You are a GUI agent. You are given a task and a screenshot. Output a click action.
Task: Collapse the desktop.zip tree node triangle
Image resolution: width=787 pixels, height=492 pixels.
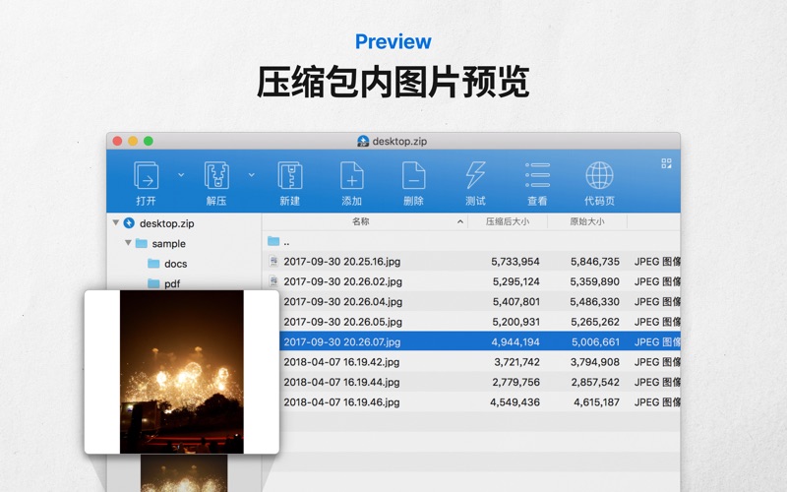coord(116,222)
